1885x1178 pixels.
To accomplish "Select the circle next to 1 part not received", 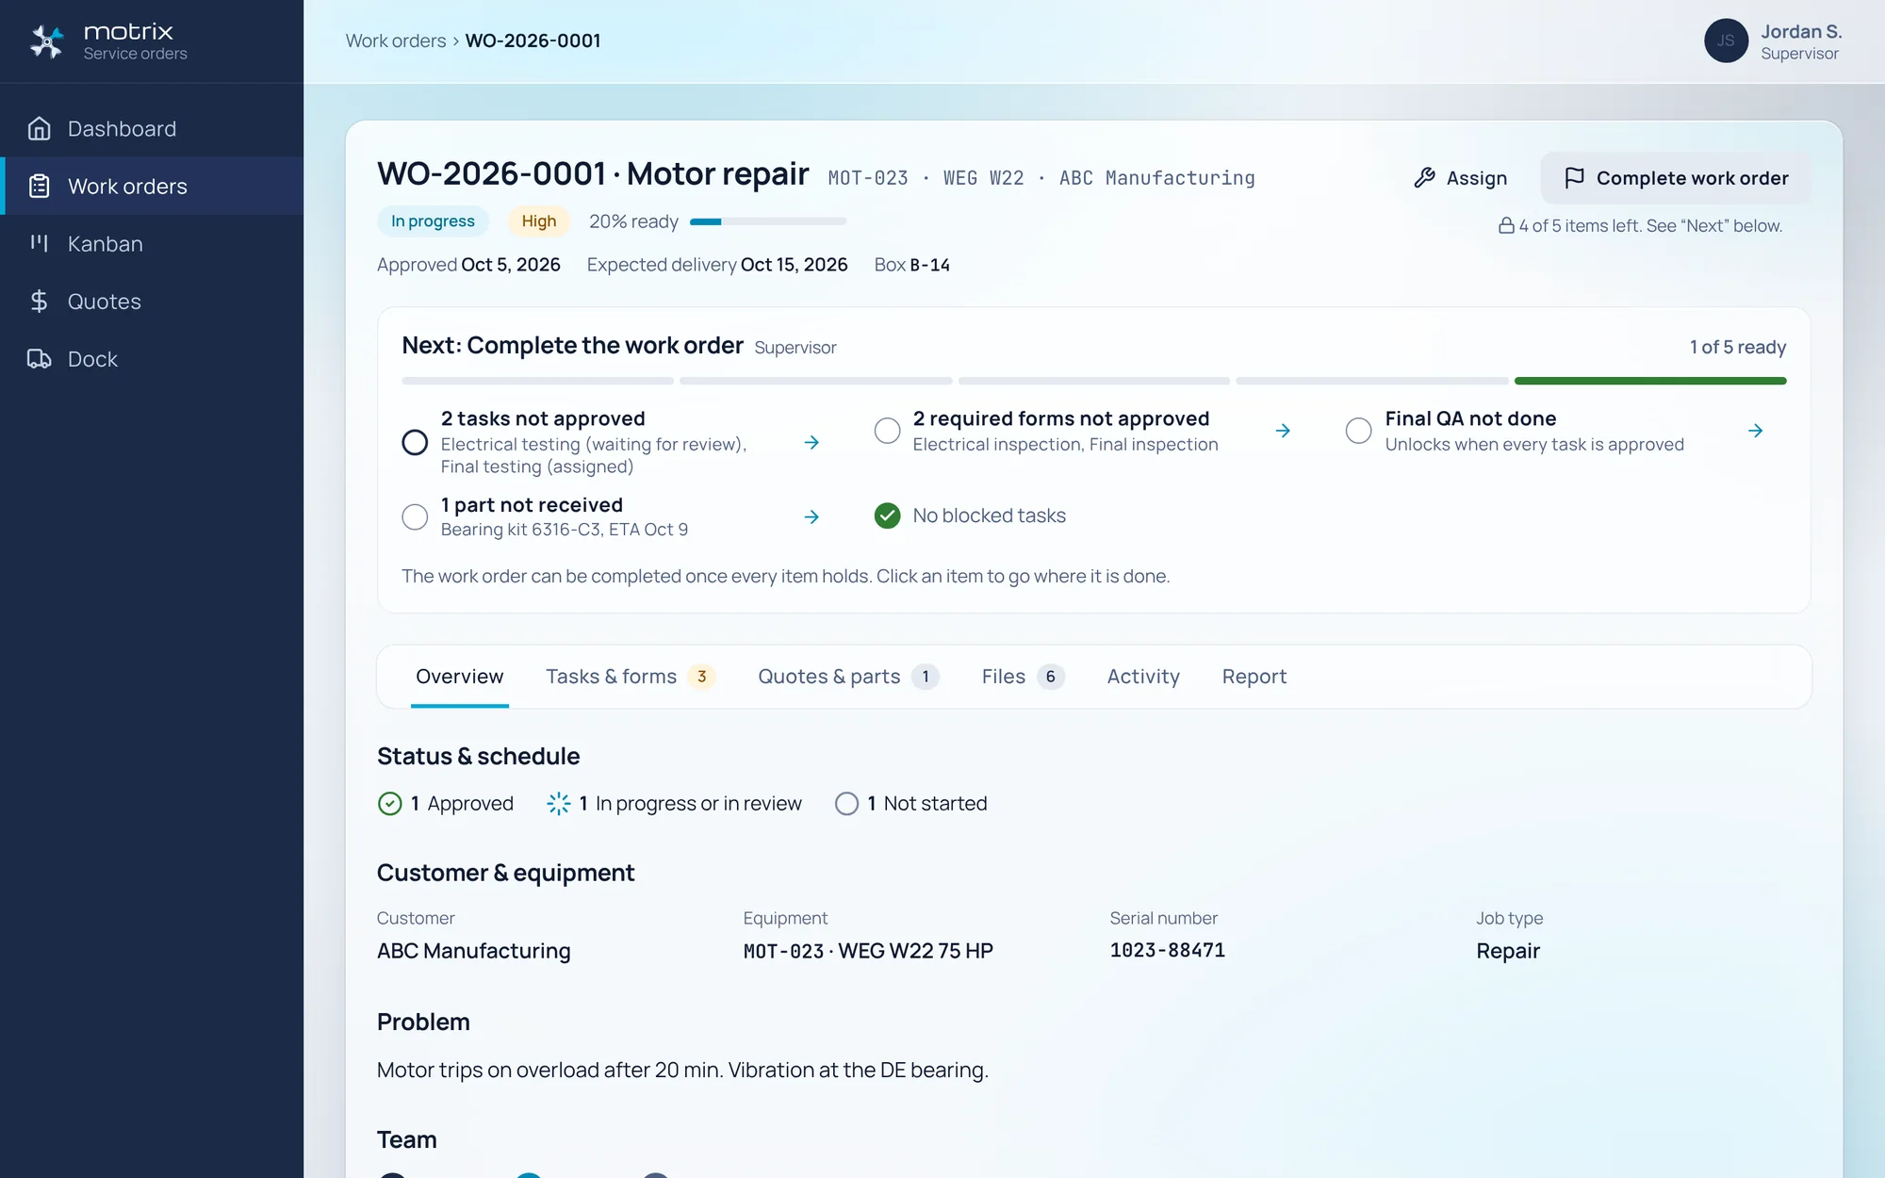I will coord(415,516).
